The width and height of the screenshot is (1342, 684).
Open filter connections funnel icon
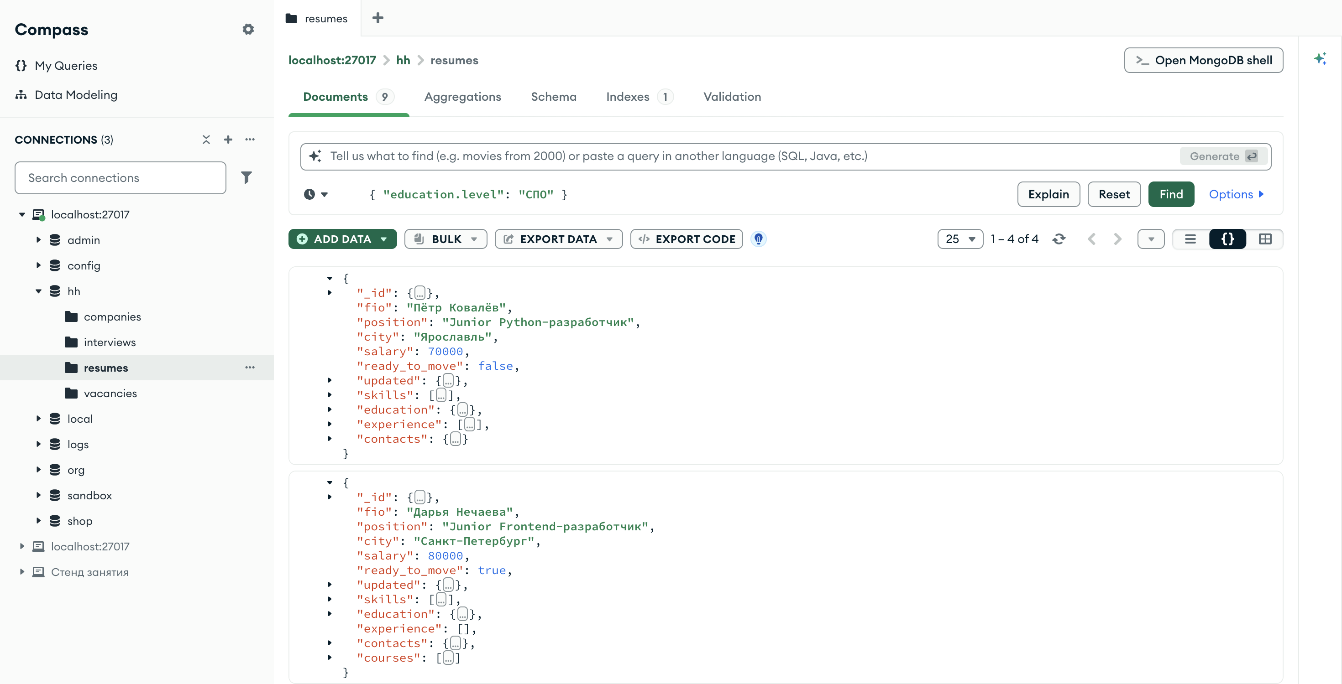pyautogui.click(x=246, y=177)
